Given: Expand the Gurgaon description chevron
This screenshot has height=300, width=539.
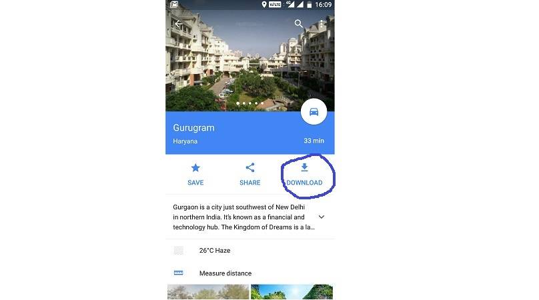Looking at the screenshot, I should 322,217.
